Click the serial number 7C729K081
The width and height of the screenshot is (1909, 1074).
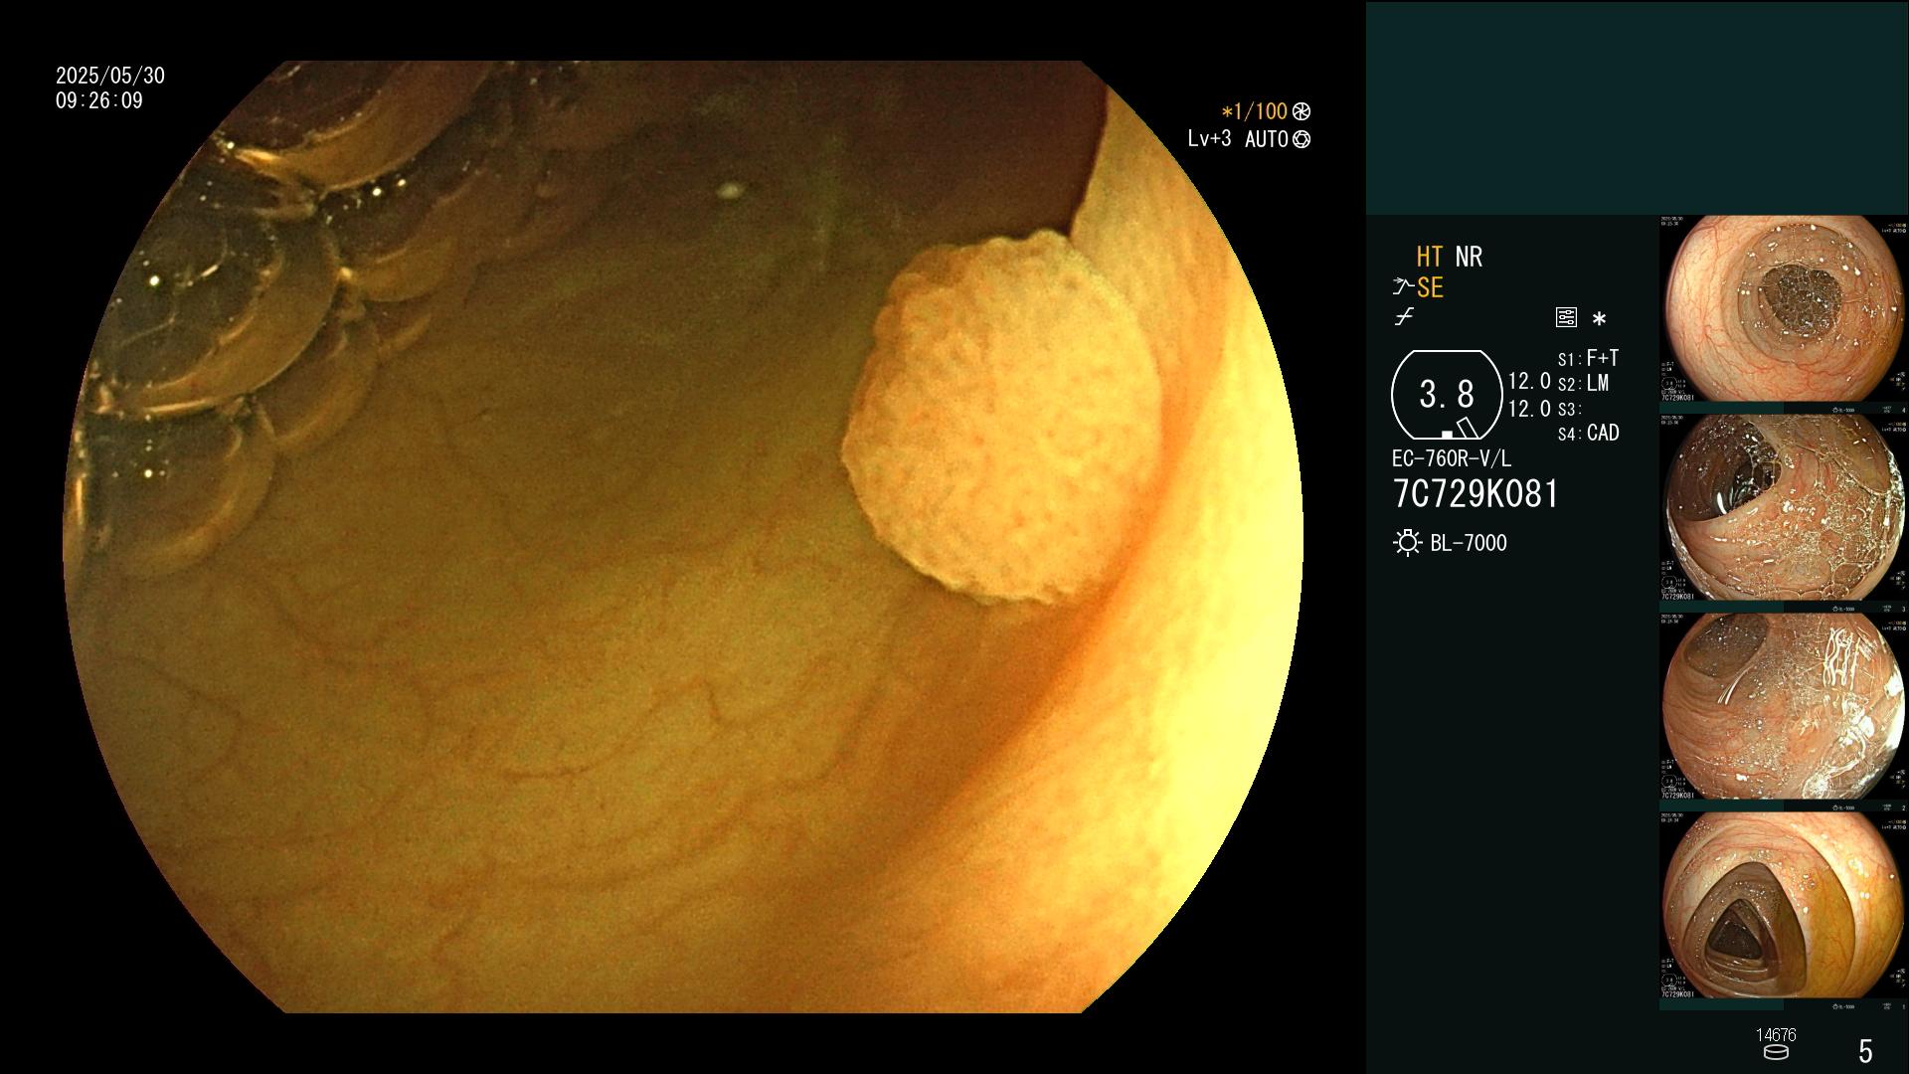(x=1475, y=494)
